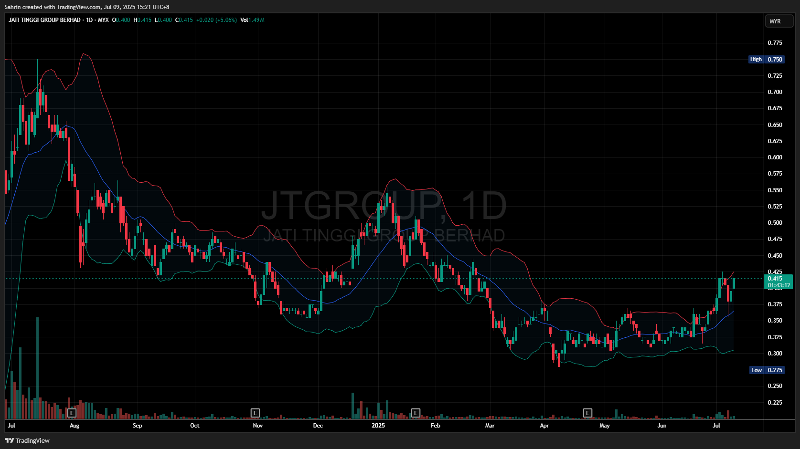The image size is (800, 449).
Task: Click the 0.325 price scale value
Action: point(775,337)
